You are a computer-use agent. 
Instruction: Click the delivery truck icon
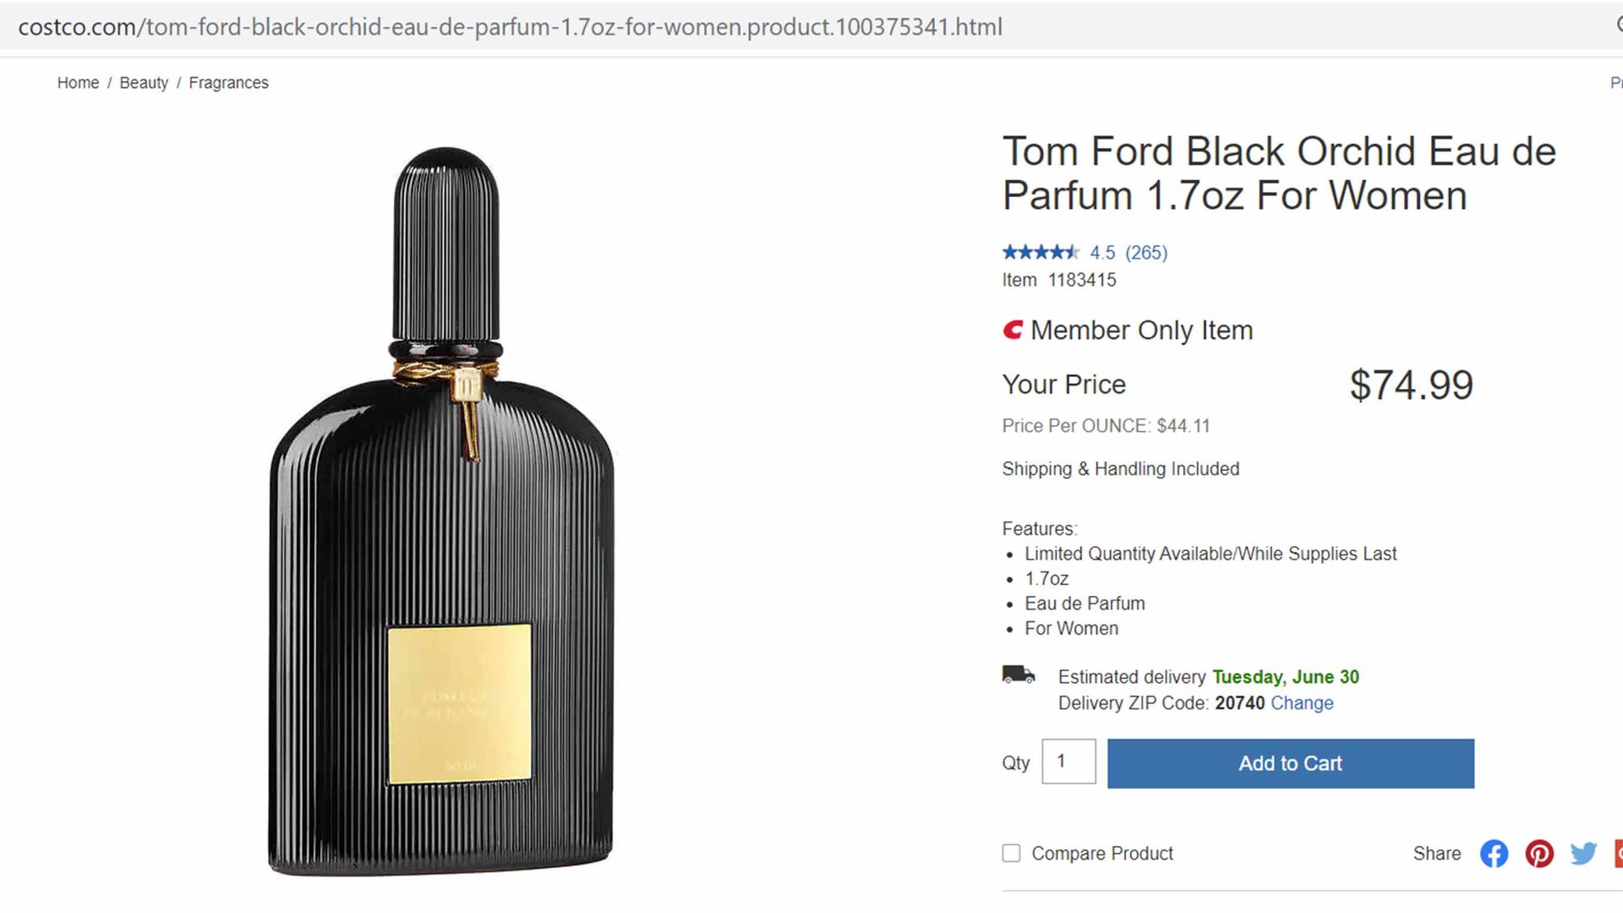click(1018, 675)
